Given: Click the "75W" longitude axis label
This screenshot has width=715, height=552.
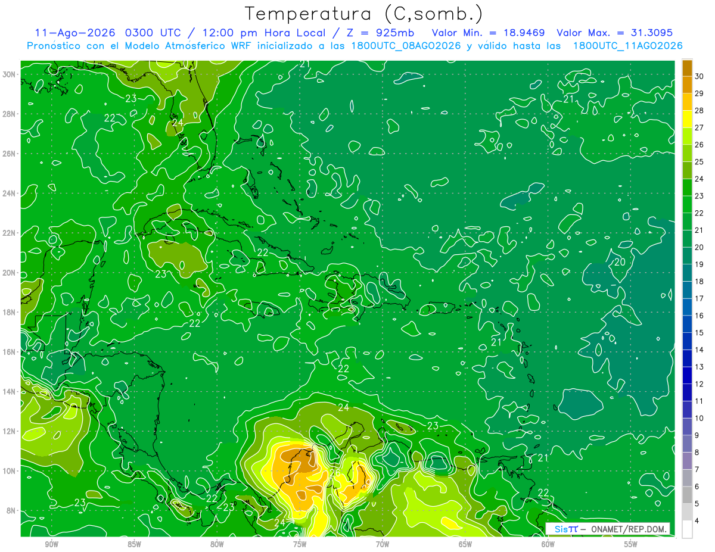Looking at the screenshot, I should 300,544.
